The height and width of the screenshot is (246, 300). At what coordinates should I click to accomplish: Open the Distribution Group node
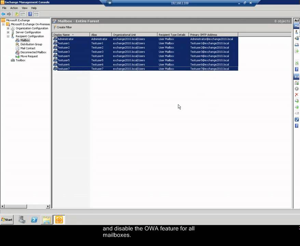pos(31,44)
